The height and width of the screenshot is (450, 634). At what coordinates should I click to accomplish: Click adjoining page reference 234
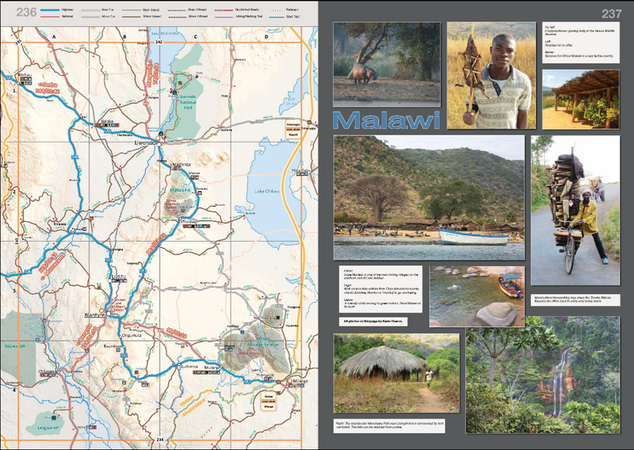tap(160, 440)
